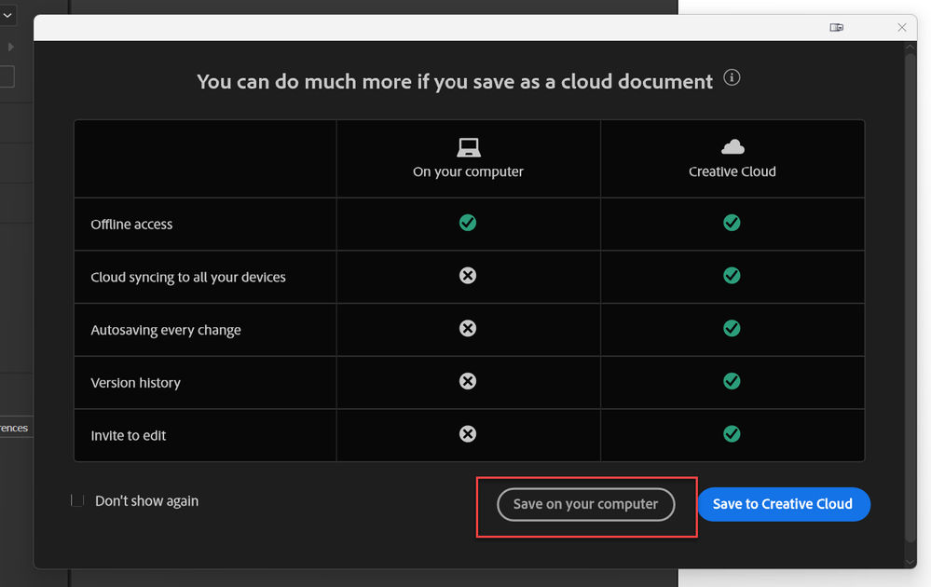The width and height of the screenshot is (931, 587).
Task: Click the down arrow of the right scrollbar
Action: 910,562
